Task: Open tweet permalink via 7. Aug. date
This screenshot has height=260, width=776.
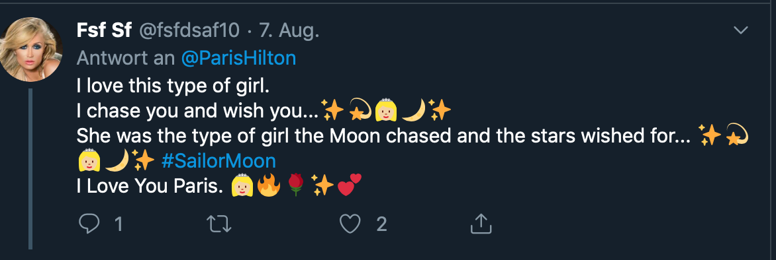Action: tap(288, 31)
